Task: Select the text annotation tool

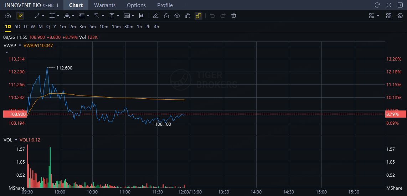Action: point(127,16)
